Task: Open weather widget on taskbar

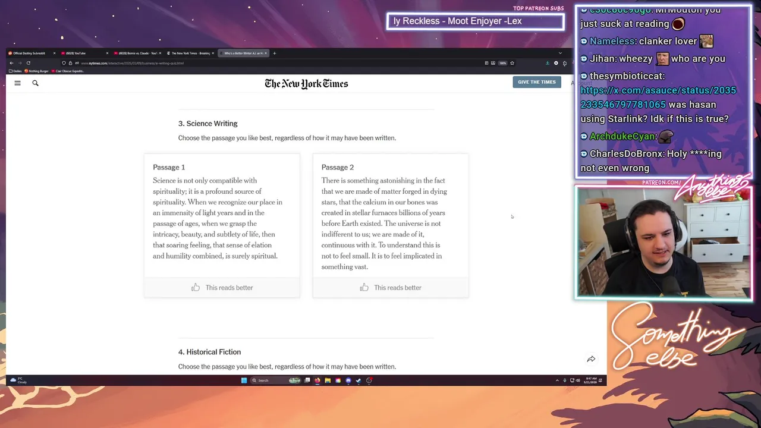Action: 18,380
